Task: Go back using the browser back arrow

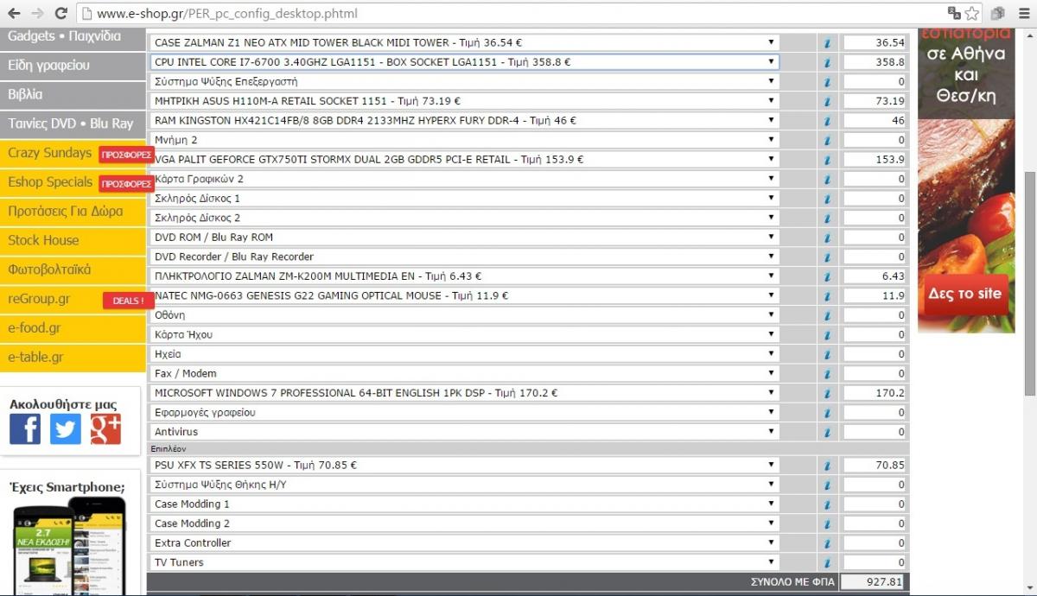Action: 15,13
